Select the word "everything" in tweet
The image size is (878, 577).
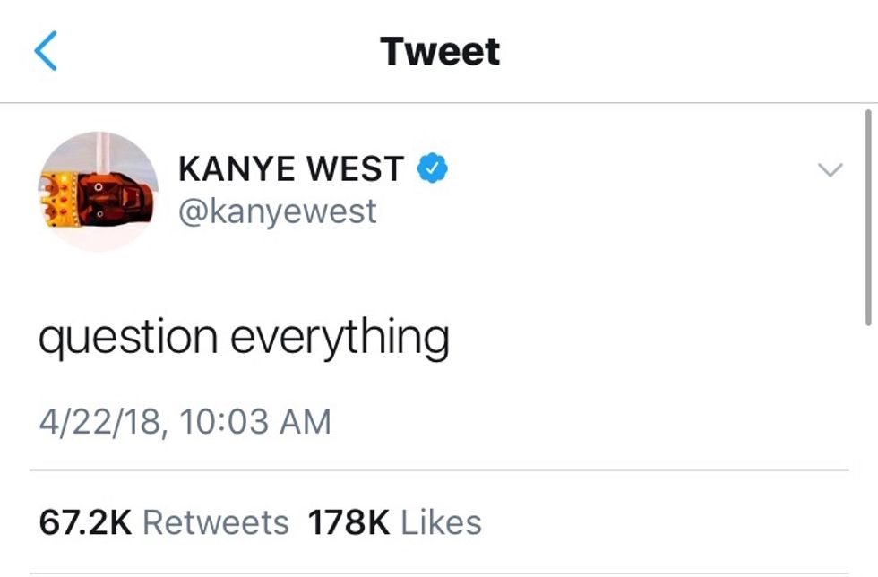340,339
